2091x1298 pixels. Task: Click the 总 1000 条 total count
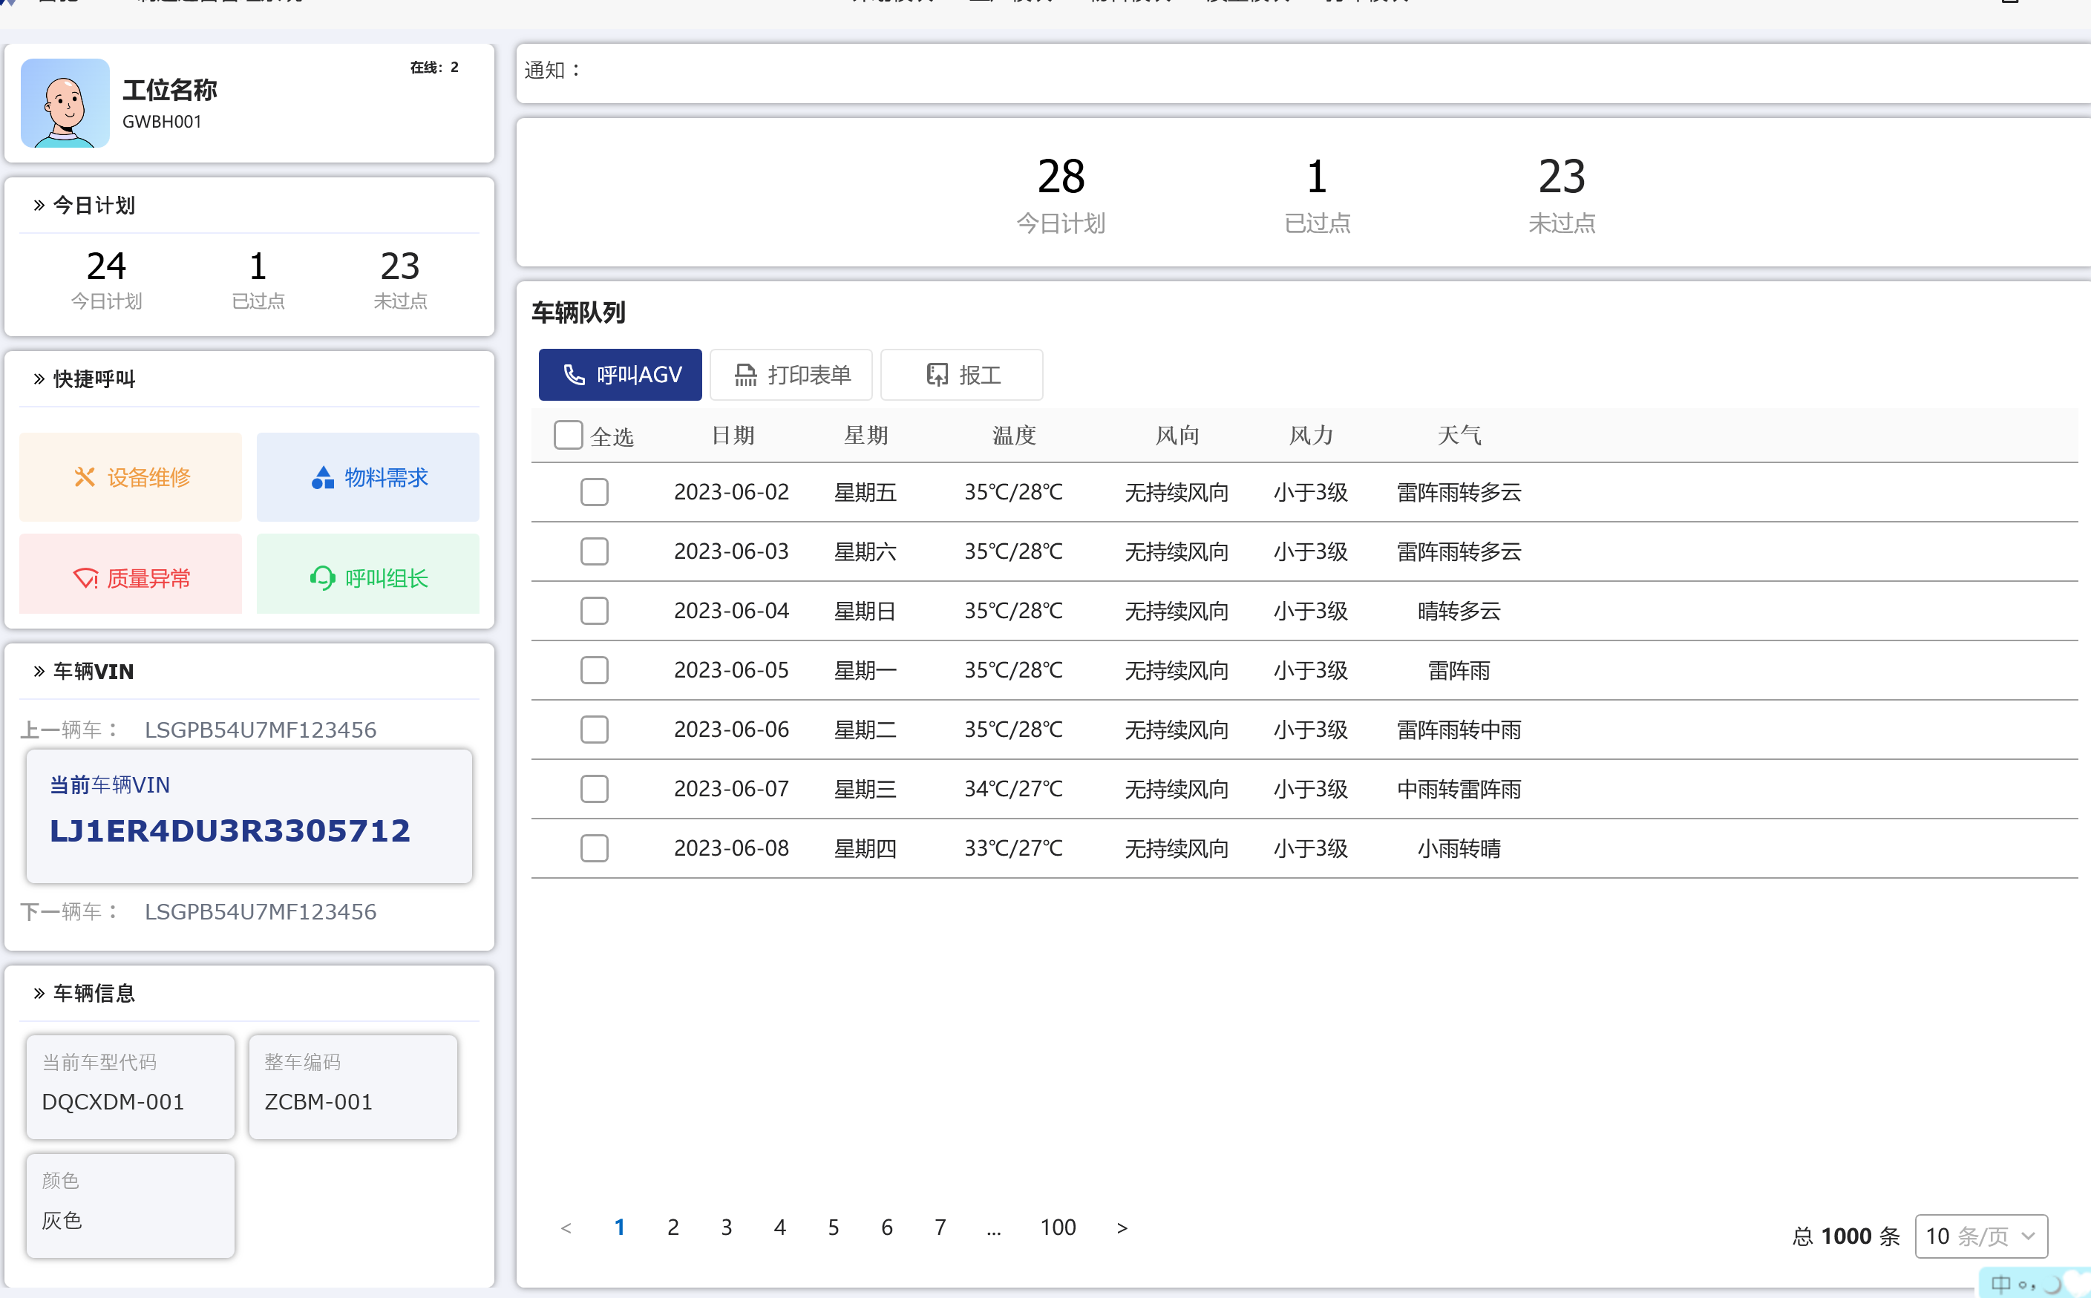[x=1846, y=1236]
